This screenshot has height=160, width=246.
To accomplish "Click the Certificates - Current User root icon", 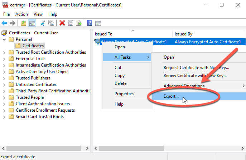I will click(x=4, y=33).
